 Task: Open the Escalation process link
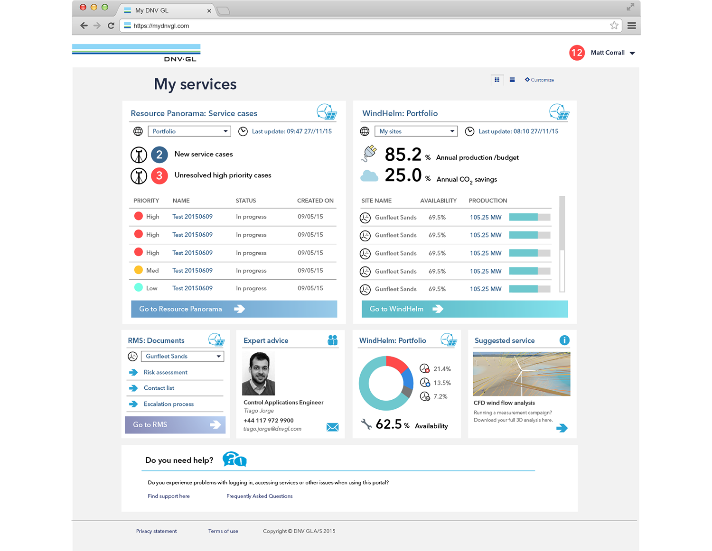click(x=169, y=404)
